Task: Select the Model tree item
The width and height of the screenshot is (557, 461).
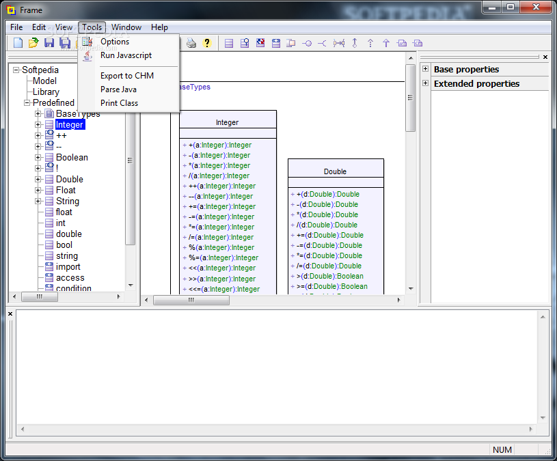Action: coord(44,81)
